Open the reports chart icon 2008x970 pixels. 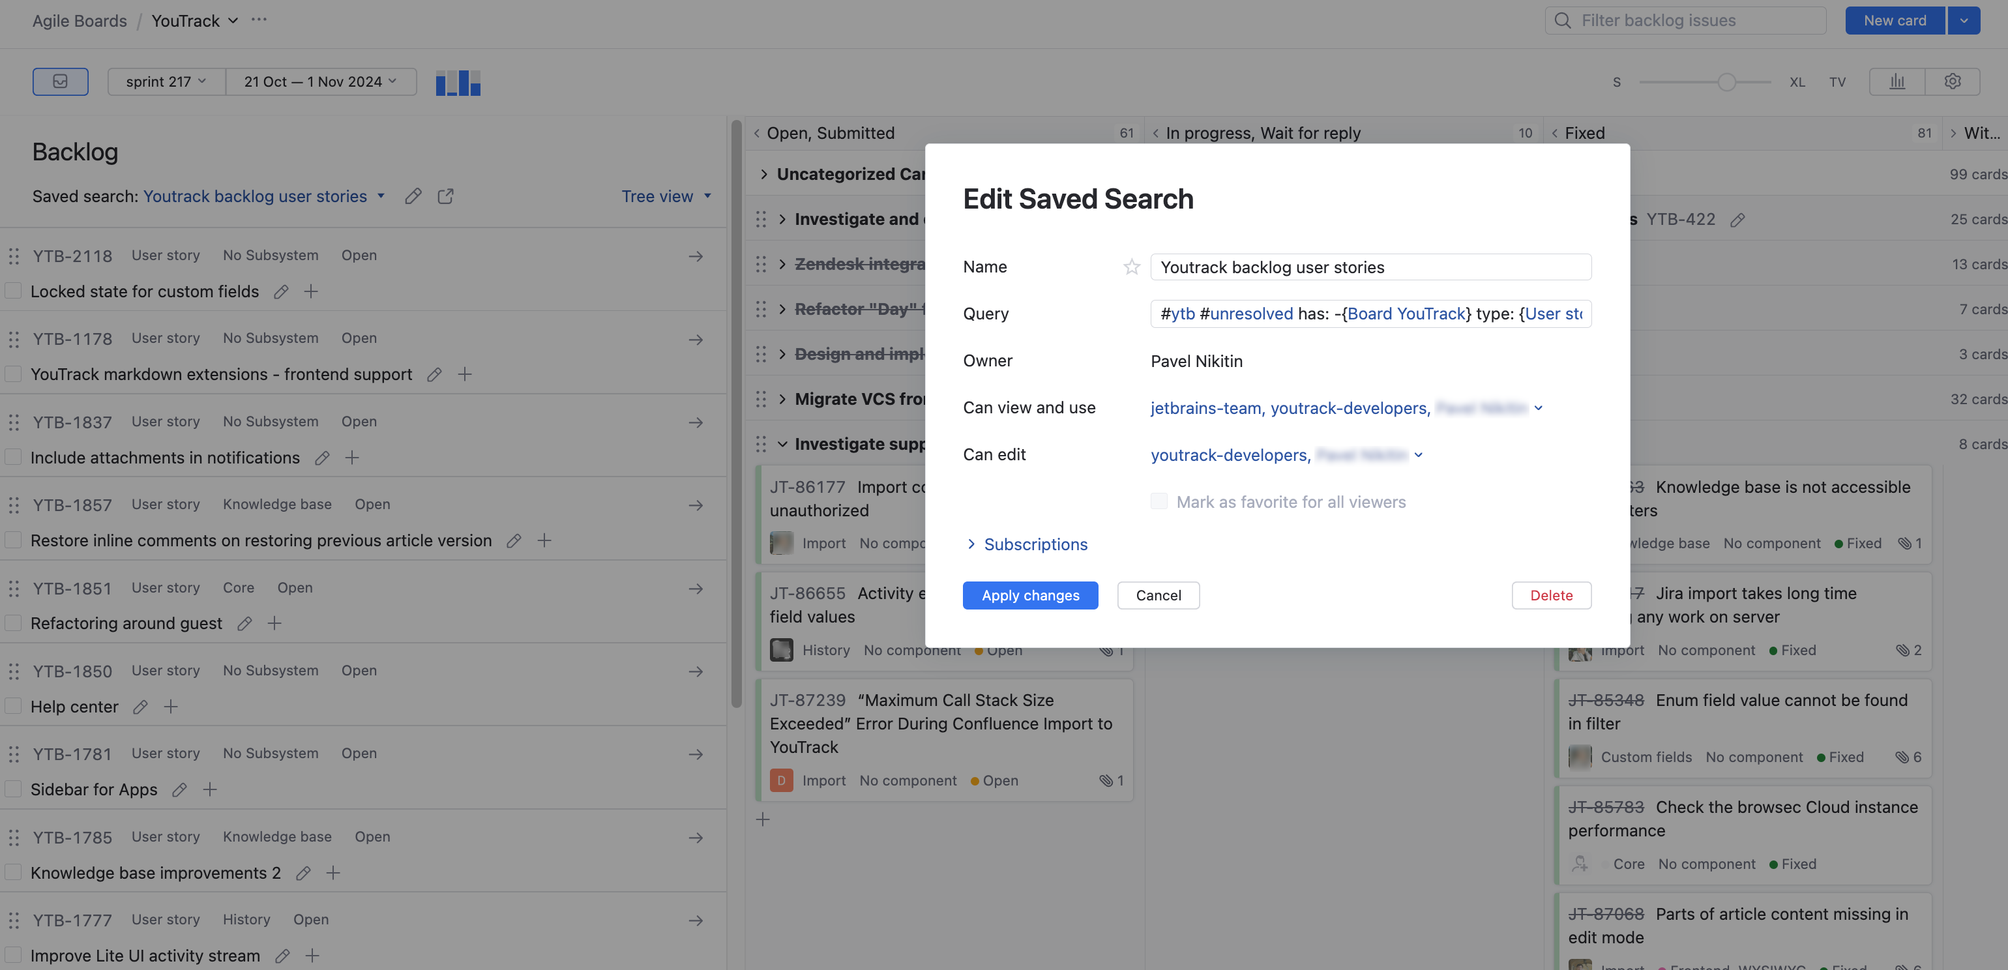[1897, 81]
